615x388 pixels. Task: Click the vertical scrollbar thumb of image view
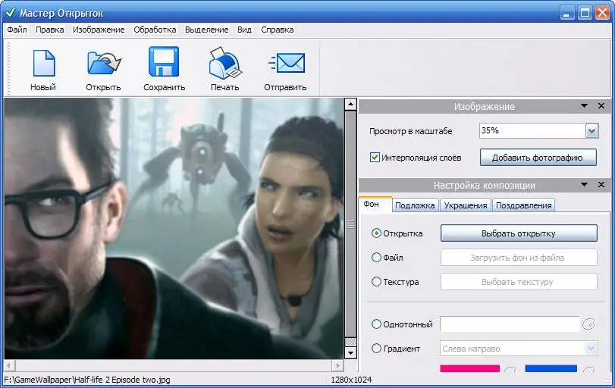pos(350,224)
